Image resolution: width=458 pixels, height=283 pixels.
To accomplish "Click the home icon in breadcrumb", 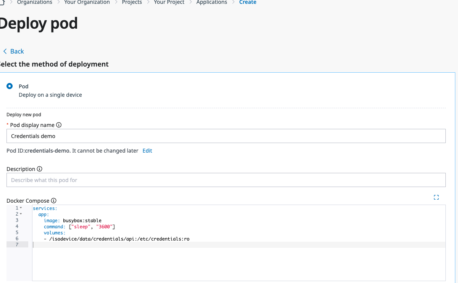I will pyautogui.click(x=2, y=2).
